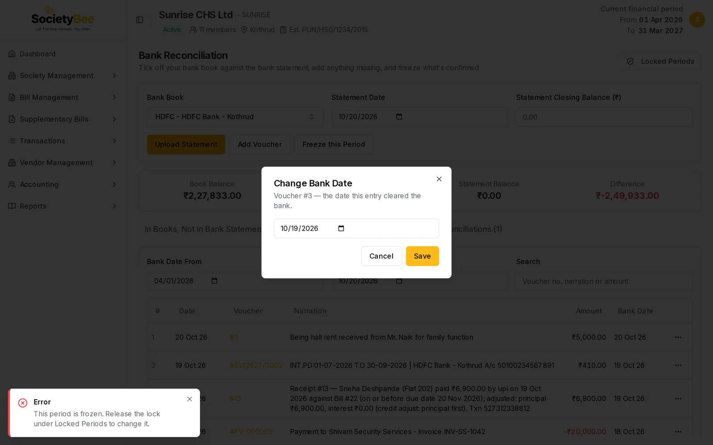Click the red error icon in toast
713x445 pixels.
coord(23,403)
